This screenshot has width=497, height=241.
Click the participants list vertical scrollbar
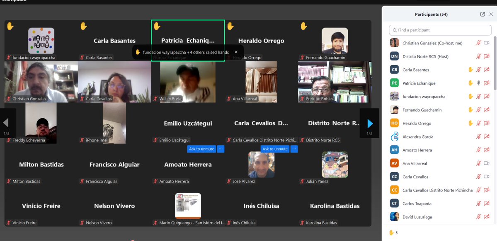coord(495,63)
